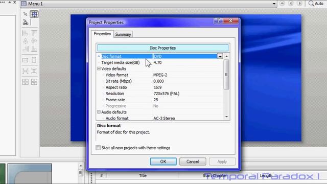Click the frame rate value 25
Viewport: 327px width, 184px height.
tap(156, 100)
